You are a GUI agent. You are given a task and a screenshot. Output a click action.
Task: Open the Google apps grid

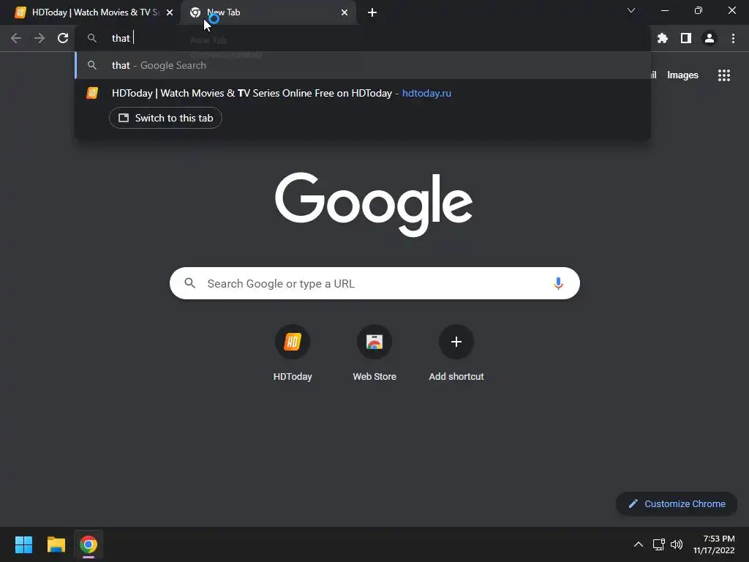(x=724, y=75)
